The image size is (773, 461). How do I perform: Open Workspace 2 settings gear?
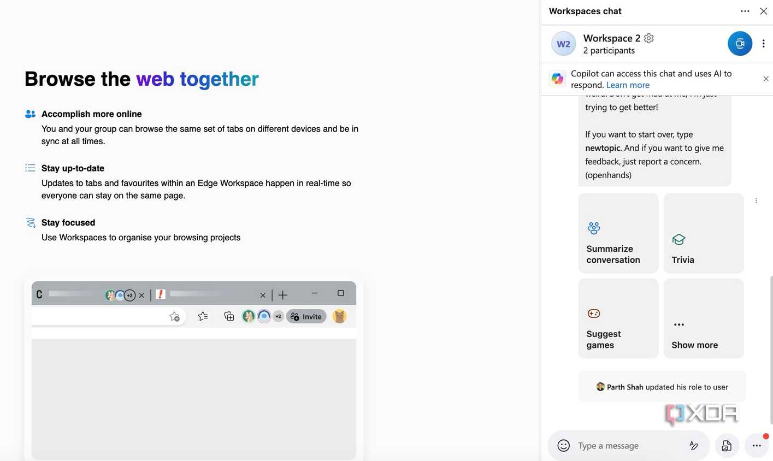649,38
